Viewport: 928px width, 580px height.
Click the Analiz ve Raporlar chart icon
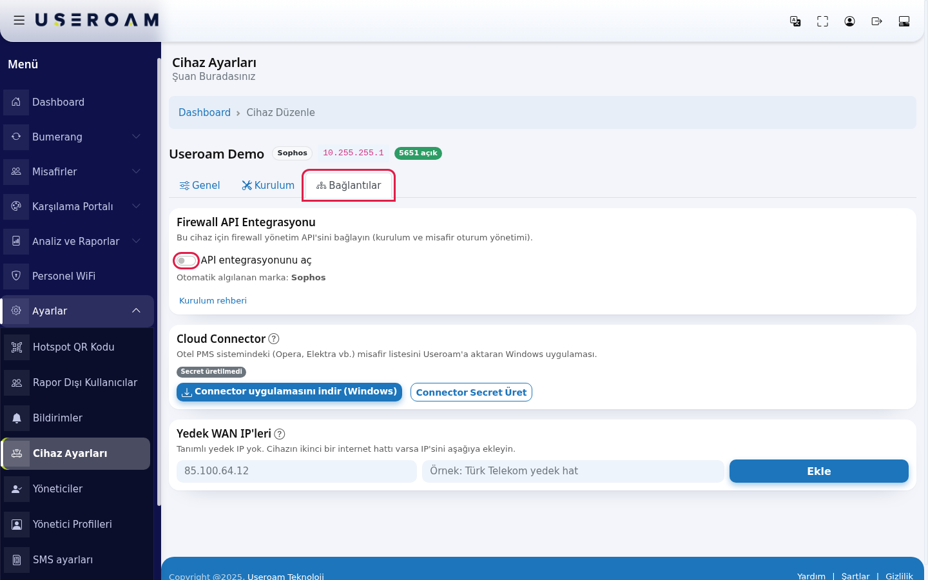pyautogui.click(x=16, y=241)
